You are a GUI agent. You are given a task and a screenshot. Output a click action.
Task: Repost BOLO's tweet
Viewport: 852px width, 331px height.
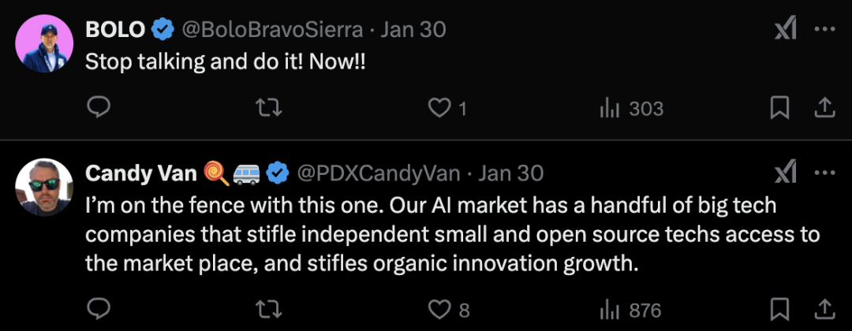coord(270,108)
